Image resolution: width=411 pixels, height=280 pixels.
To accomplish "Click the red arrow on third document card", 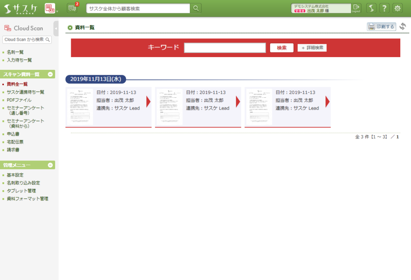I will point(328,102).
